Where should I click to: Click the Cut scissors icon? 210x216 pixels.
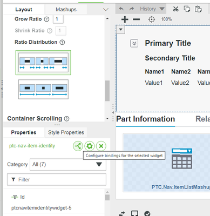pyautogui.click(x=175, y=9)
